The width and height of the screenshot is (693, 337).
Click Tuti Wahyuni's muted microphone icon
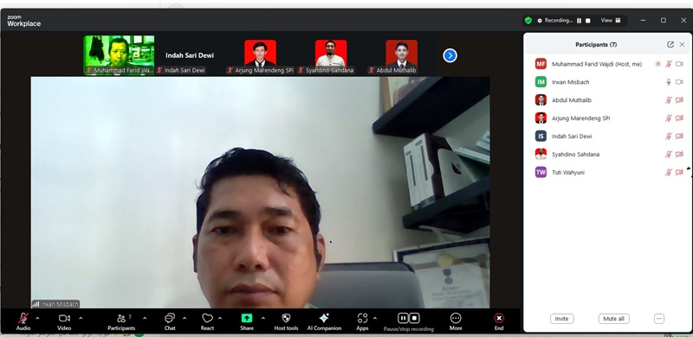point(669,173)
